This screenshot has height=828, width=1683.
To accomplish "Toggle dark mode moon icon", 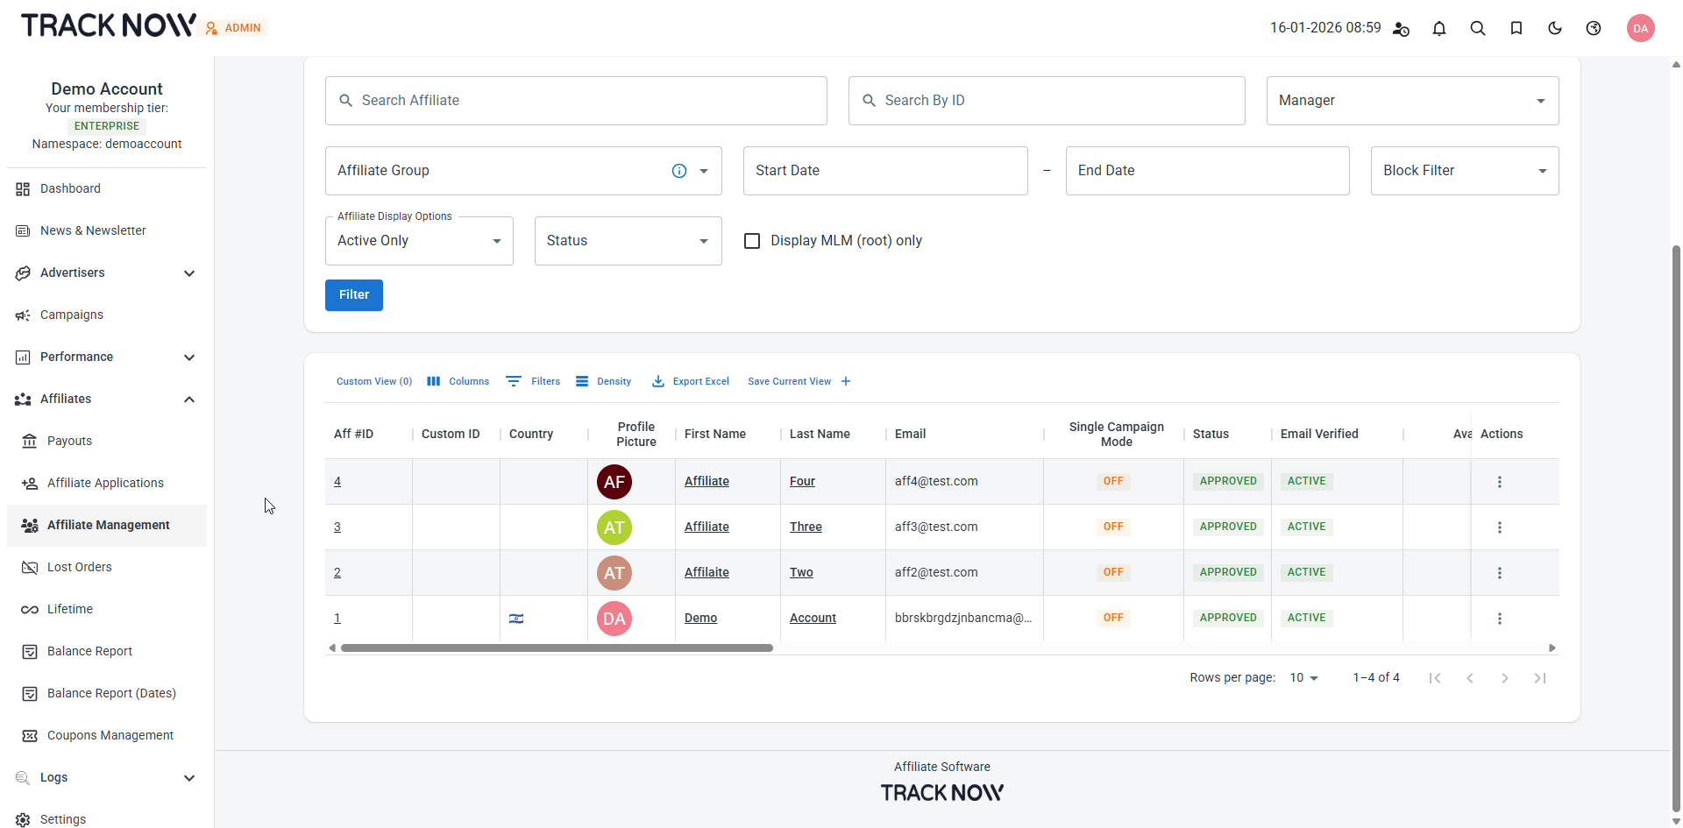I will point(1555,28).
